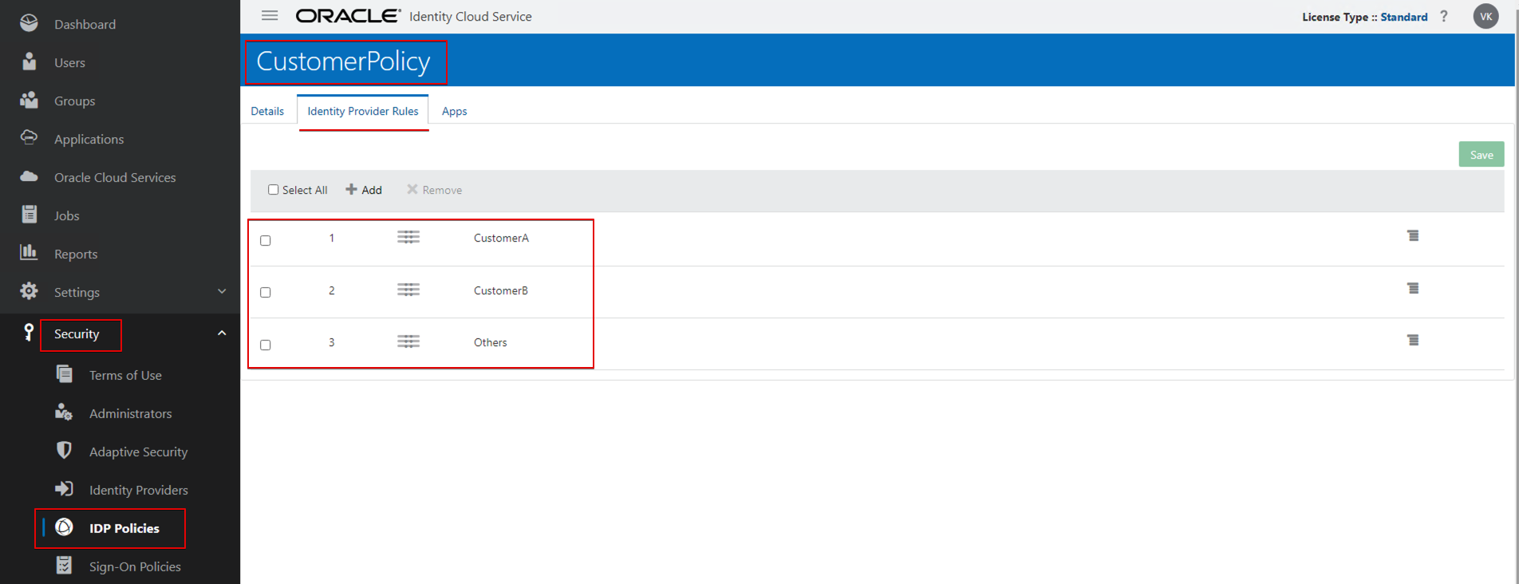Screen dimensions: 1519x584
Task: Check the CustomerB rule checkbox
Action: [266, 292]
